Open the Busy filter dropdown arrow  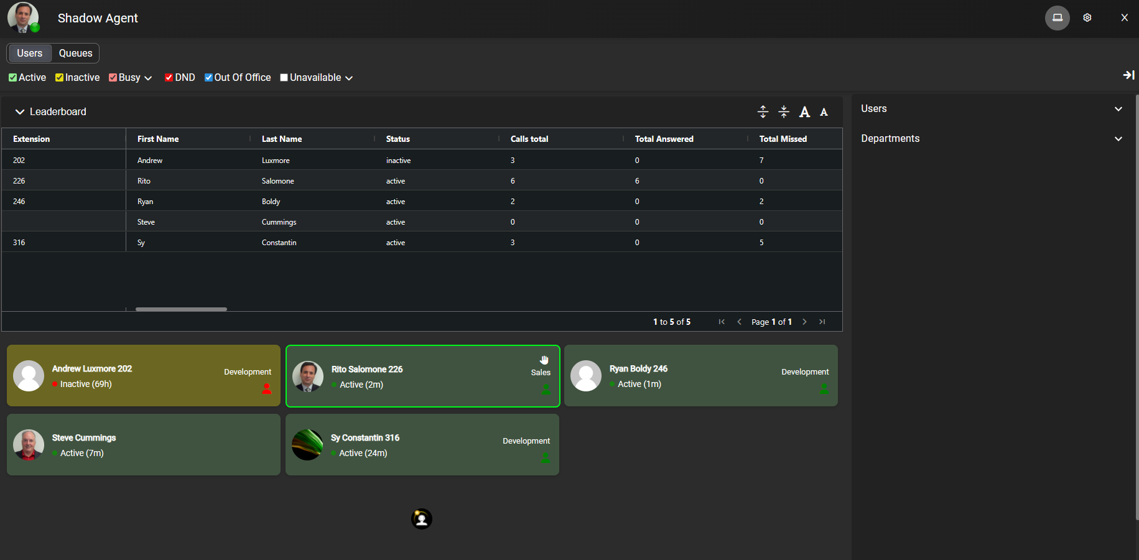coord(148,78)
